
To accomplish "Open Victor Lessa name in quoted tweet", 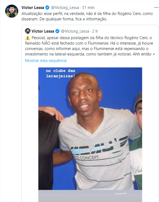I will click(43, 31).
